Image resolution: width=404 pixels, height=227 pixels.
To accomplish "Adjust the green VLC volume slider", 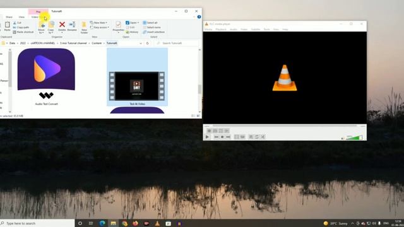I will pyautogui.click(x=354, y=138).
